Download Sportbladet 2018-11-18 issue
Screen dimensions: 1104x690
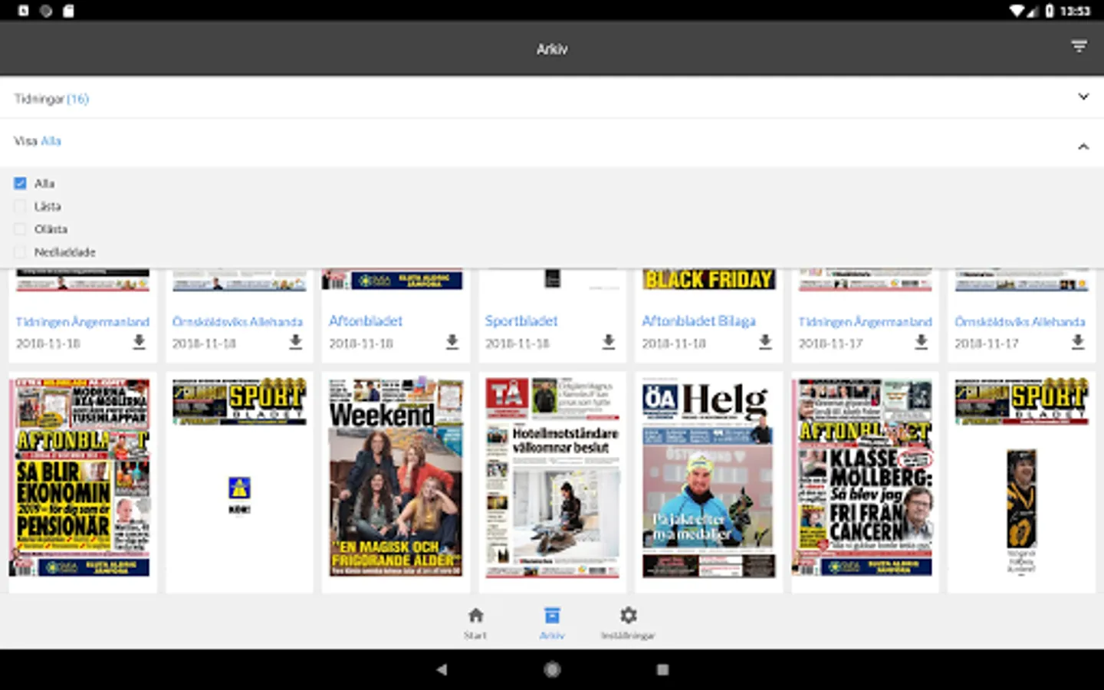609,342
